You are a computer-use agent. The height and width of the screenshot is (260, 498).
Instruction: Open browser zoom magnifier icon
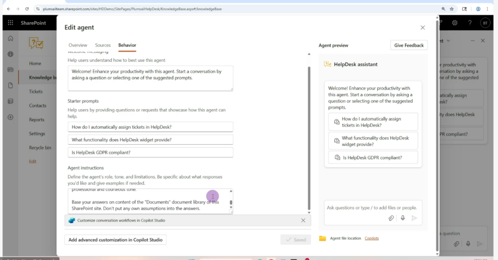tap(444, 9)
